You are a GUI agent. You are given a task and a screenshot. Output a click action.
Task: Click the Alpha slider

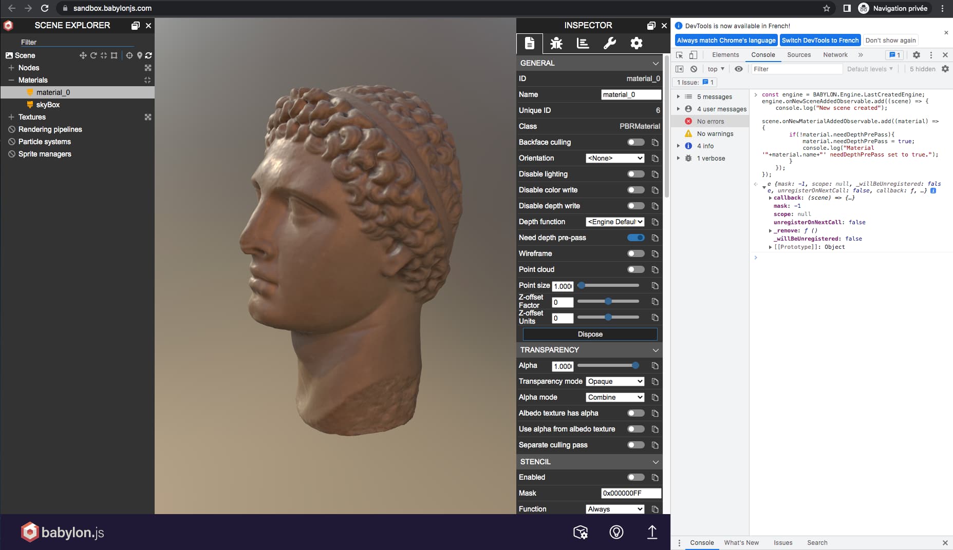tap(608, 365)
